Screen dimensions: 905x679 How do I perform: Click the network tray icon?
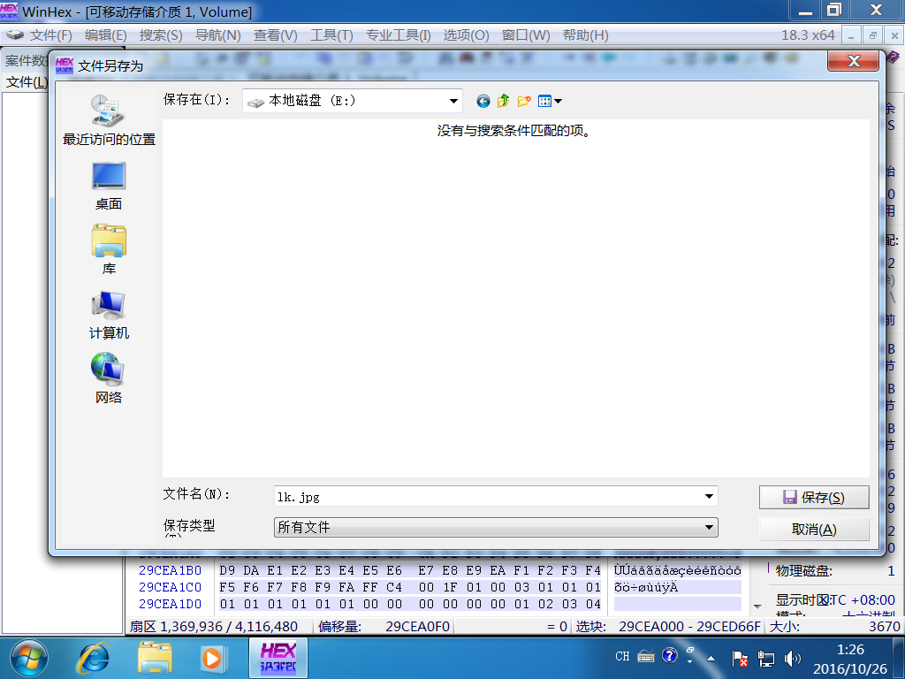[766, 658]
